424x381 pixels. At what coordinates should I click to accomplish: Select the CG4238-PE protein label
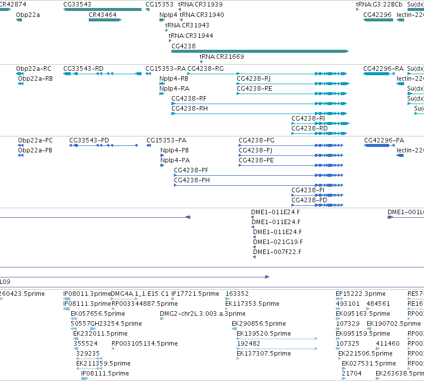click(256, 160)
